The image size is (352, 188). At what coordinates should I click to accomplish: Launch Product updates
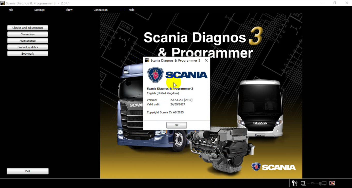[x=28, y=47]
